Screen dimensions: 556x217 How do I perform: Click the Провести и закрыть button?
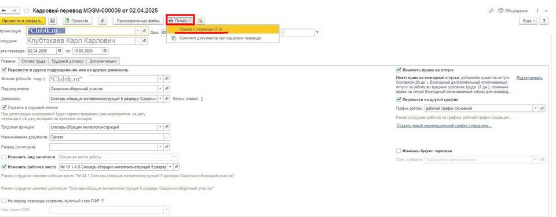coord(23,21)
